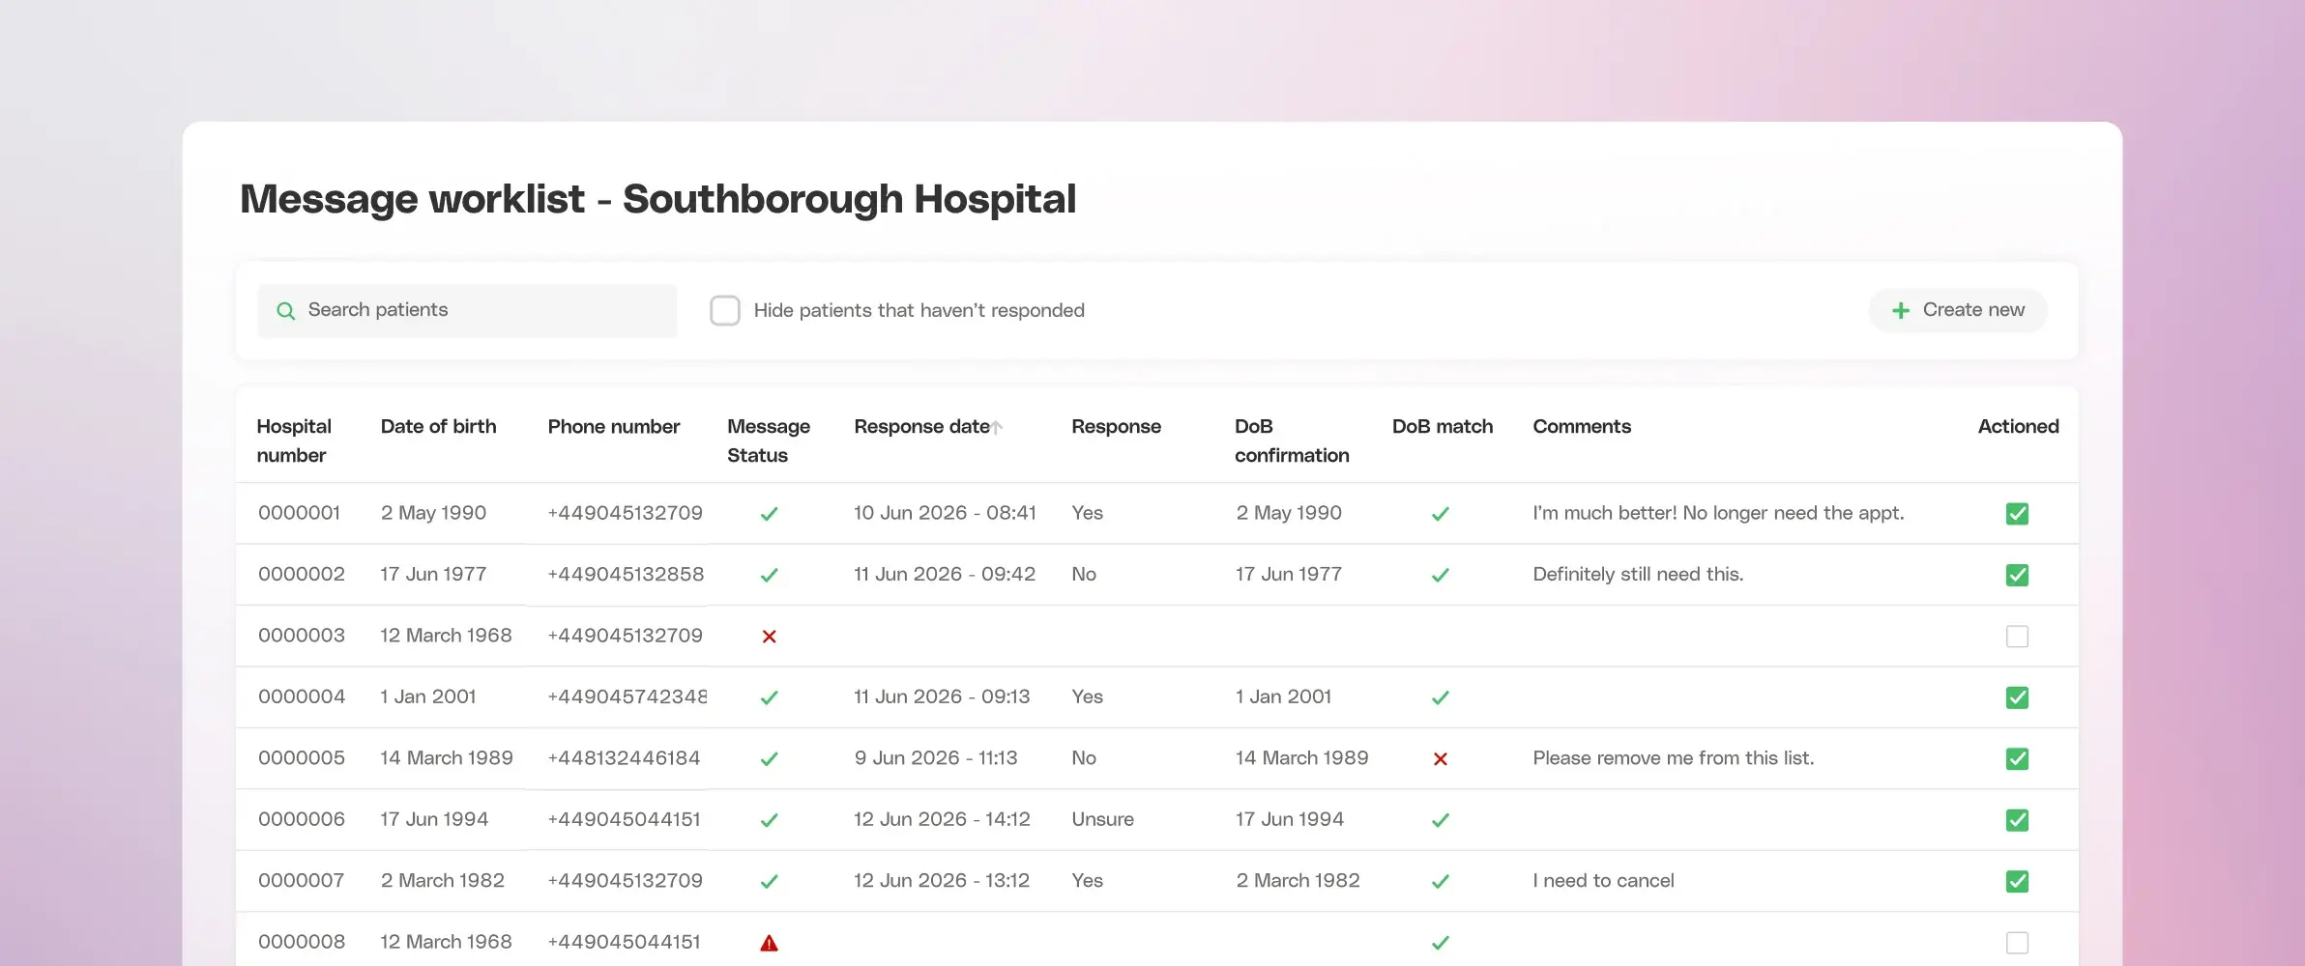
Task: Click DoB confirmation 2 March 1982
Action: (1298, 880)
